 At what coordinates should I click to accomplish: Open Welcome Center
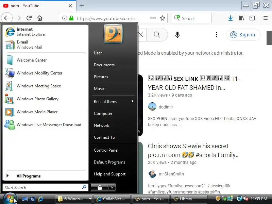point(46,60)
